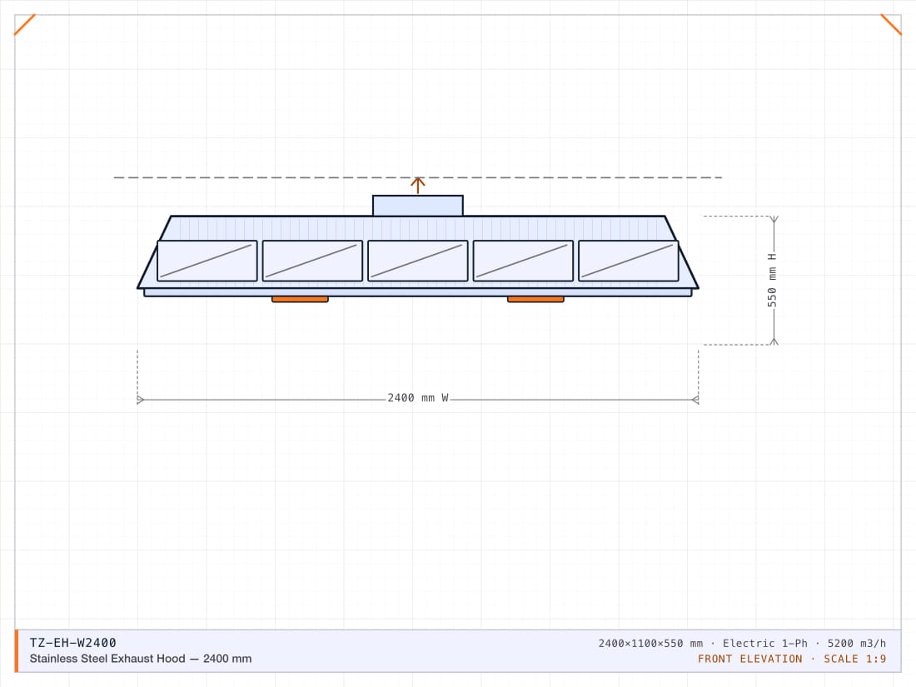Select the 'Electric 1-Ph' specification
The height and width of the screenshot is (687, 916).
pyautogui.click(x=765, y=643)
